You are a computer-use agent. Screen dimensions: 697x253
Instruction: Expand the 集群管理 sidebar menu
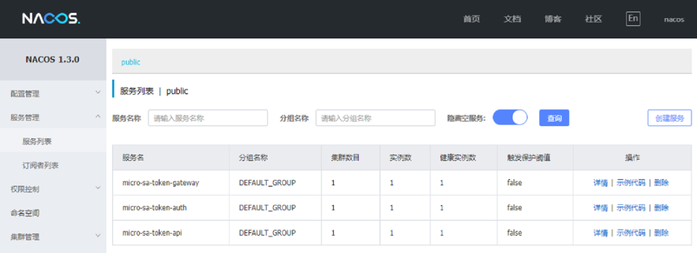(53, 237)
